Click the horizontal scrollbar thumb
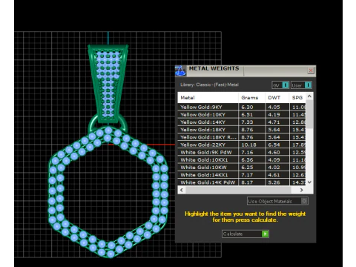The image size is (356, 267). pos(238,190)
